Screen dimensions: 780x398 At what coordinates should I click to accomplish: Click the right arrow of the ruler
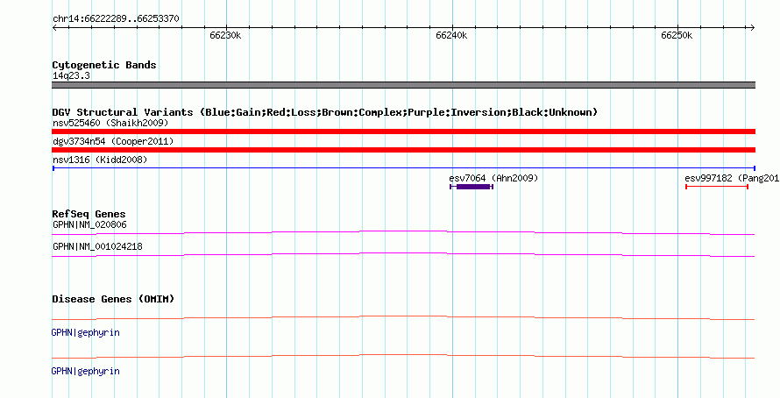(753, 28)
